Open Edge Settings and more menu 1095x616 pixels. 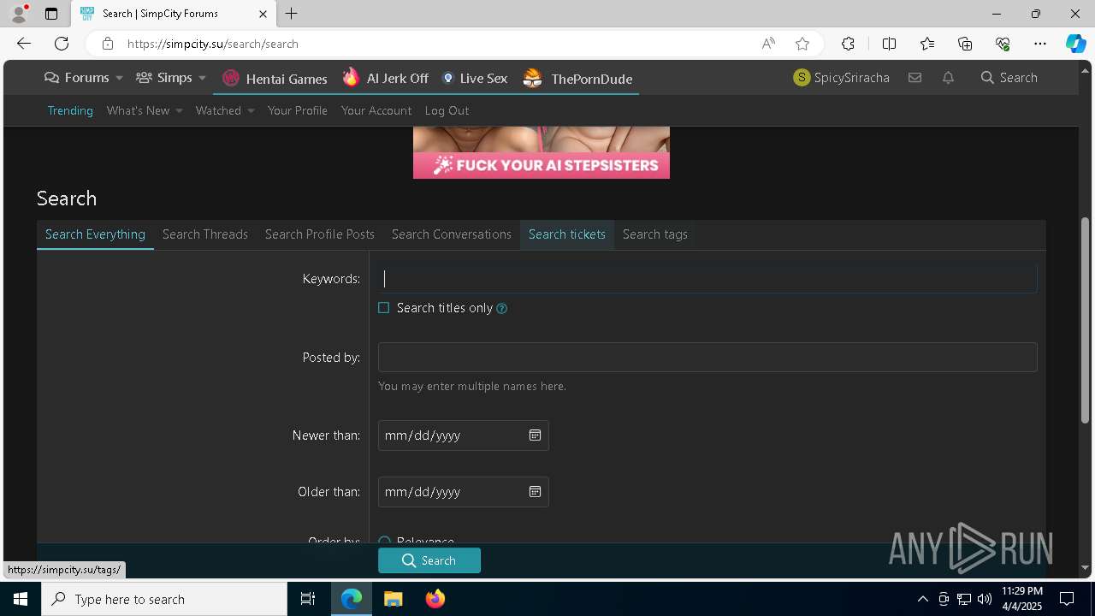(1040, 44)
